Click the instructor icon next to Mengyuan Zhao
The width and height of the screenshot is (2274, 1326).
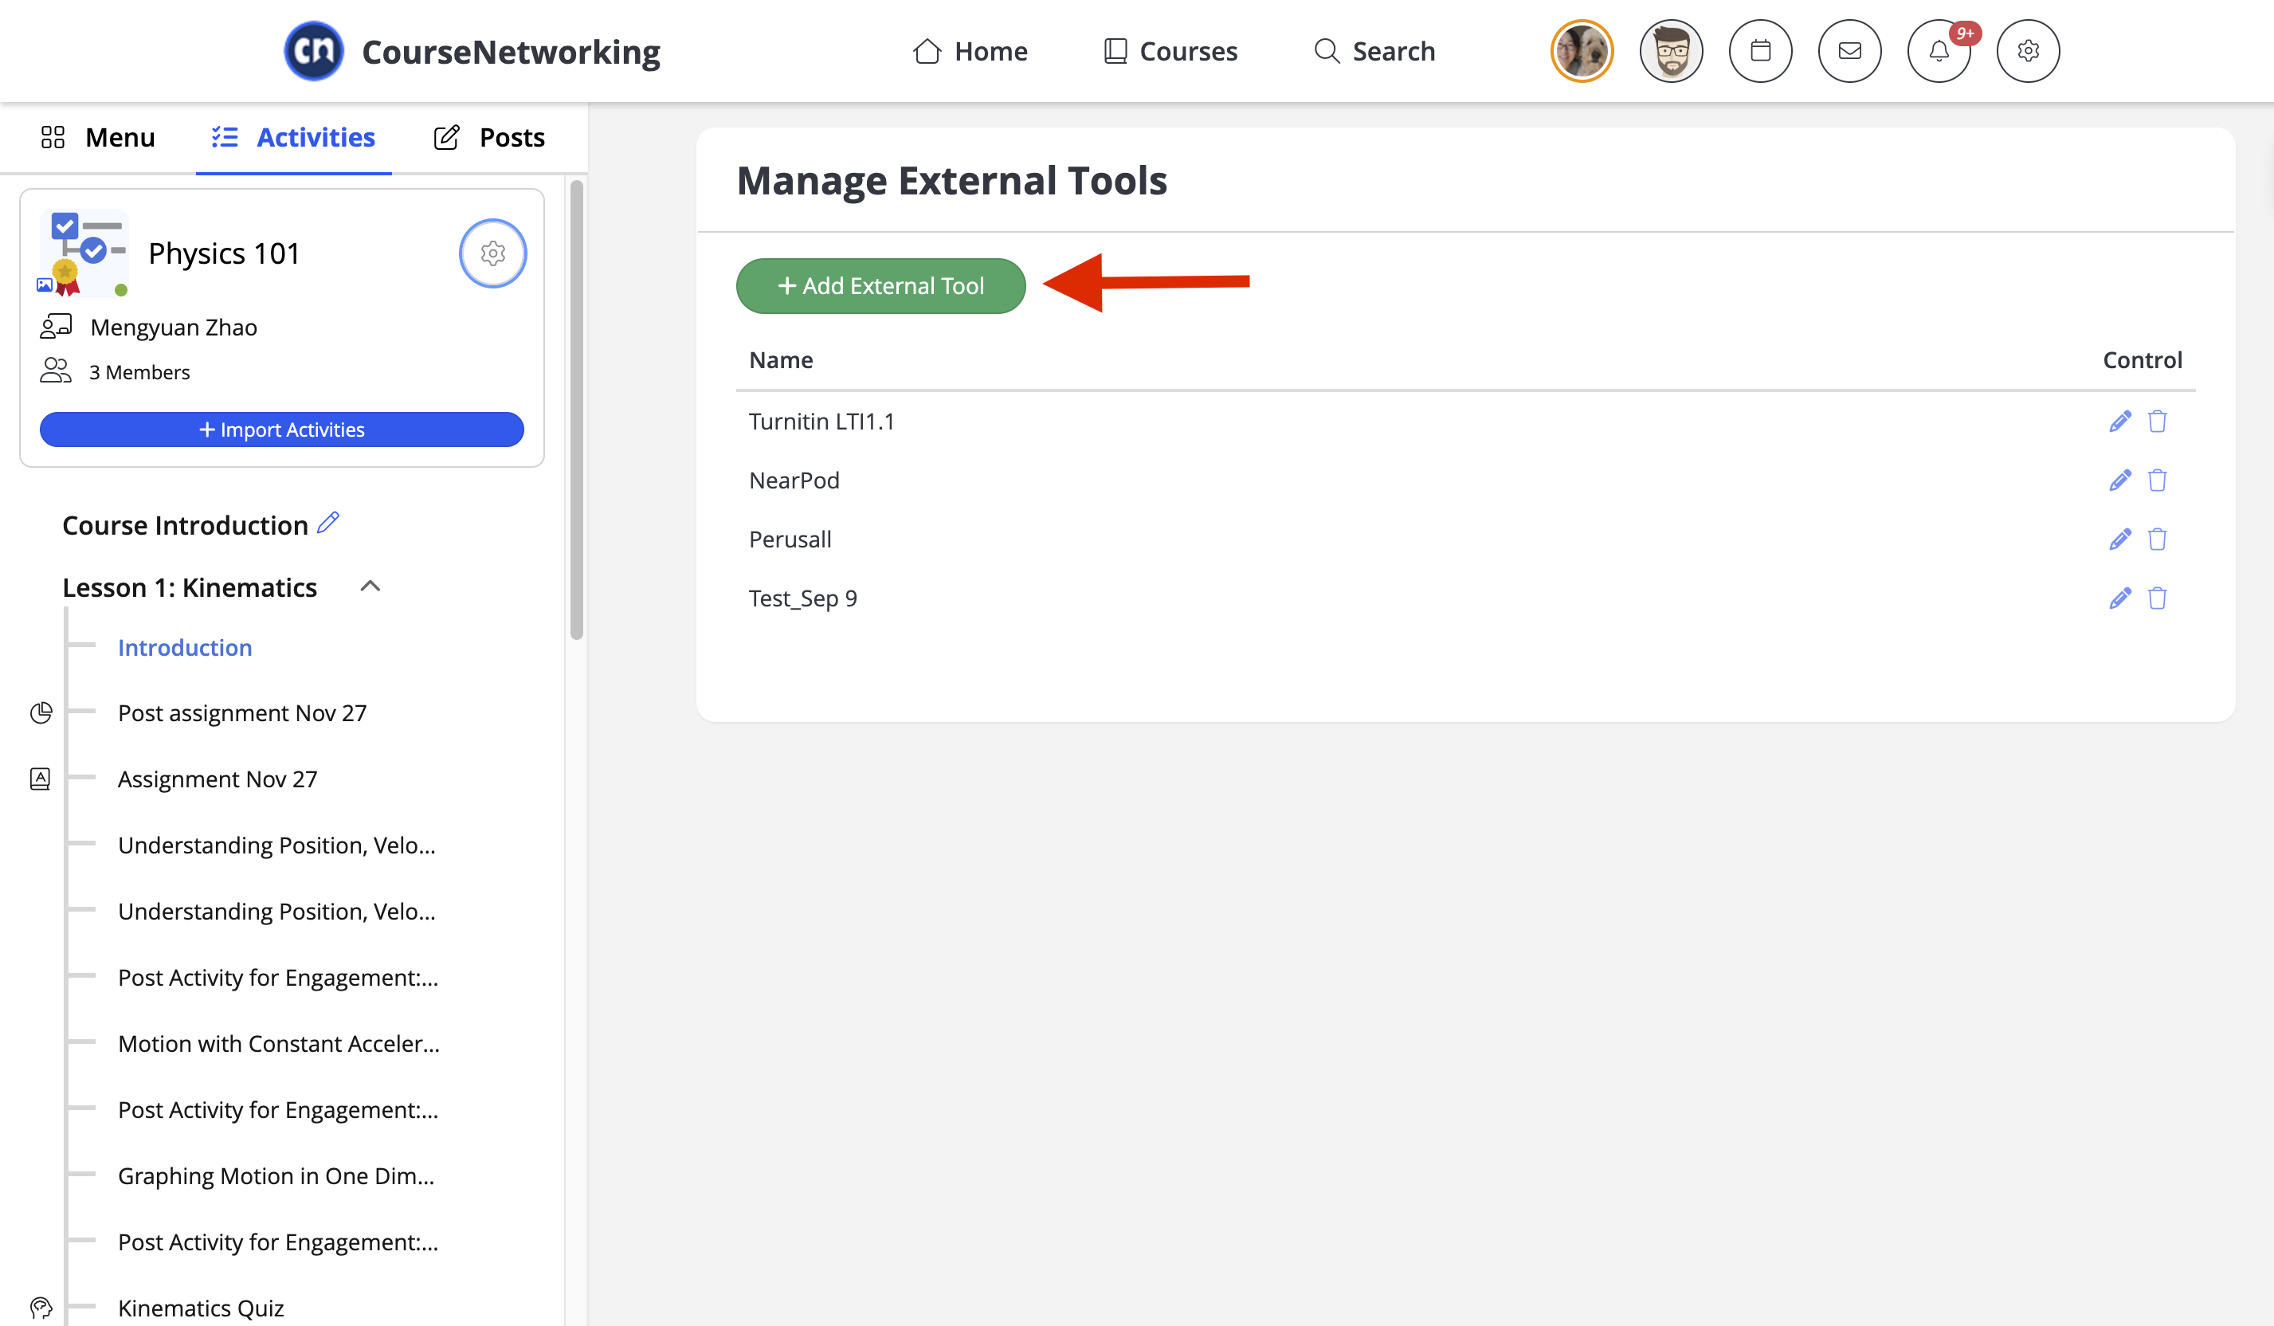56,327
